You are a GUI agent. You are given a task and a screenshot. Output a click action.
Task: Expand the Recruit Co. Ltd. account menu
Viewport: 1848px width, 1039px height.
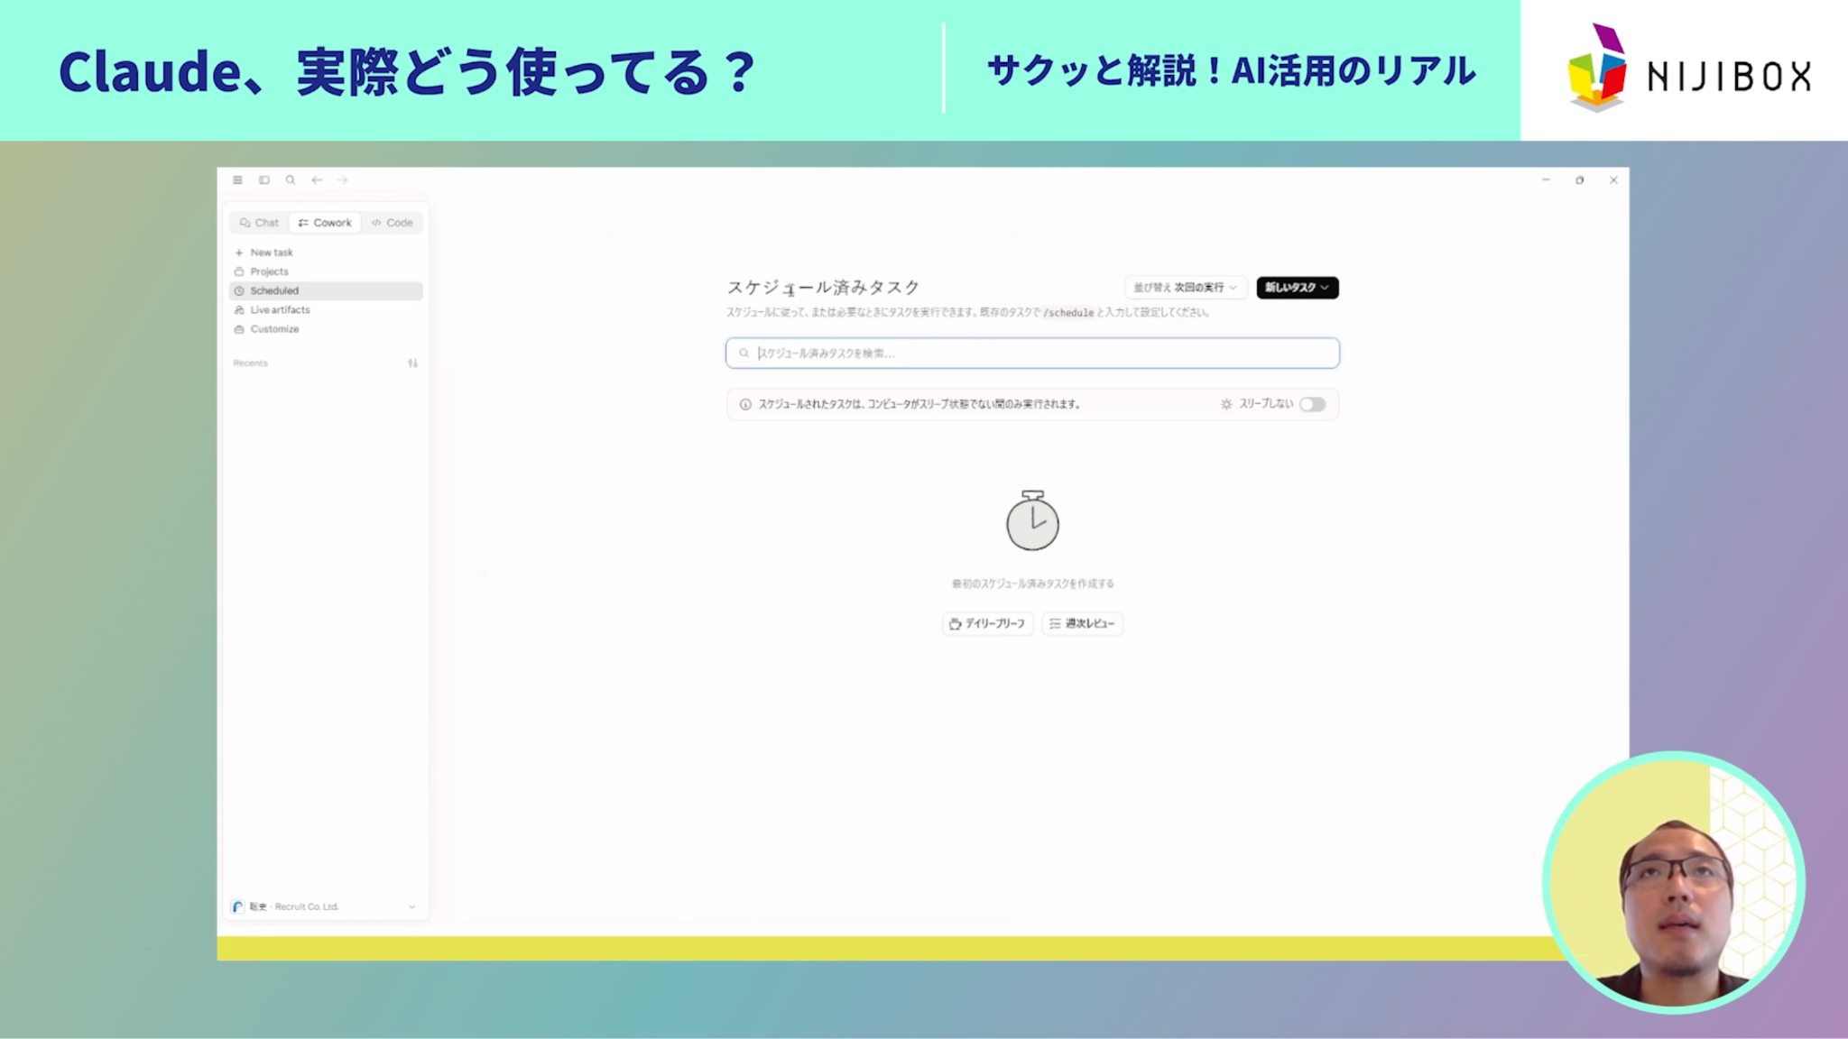(x=325, y=906)
